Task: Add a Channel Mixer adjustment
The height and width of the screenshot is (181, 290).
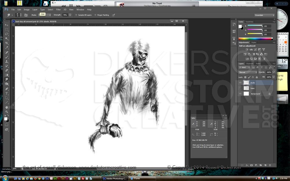Action: pos(262,54)
